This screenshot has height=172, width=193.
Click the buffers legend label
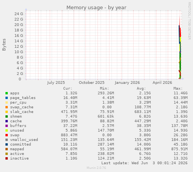[18, 126]
